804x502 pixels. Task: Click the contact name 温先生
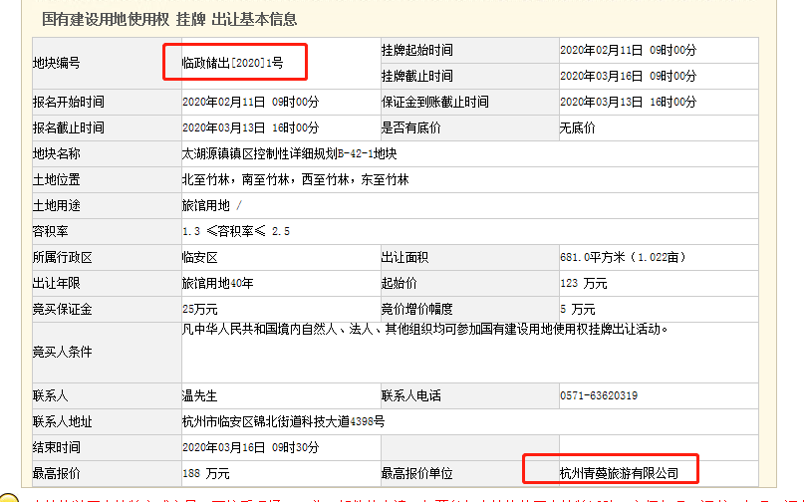(x=199, y=395)
